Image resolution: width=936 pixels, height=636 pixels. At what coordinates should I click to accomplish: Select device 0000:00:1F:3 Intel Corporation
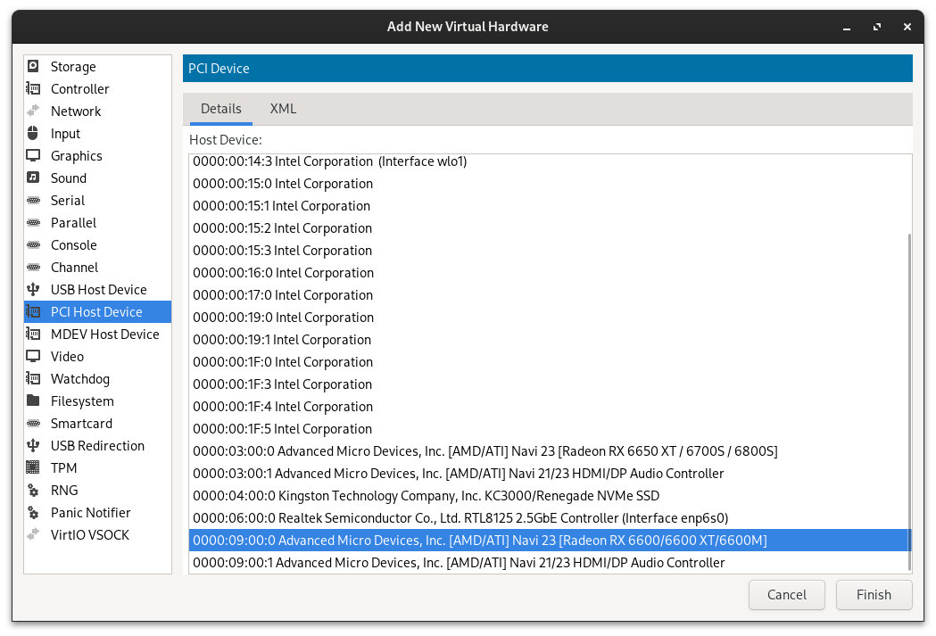pos(549,384)
